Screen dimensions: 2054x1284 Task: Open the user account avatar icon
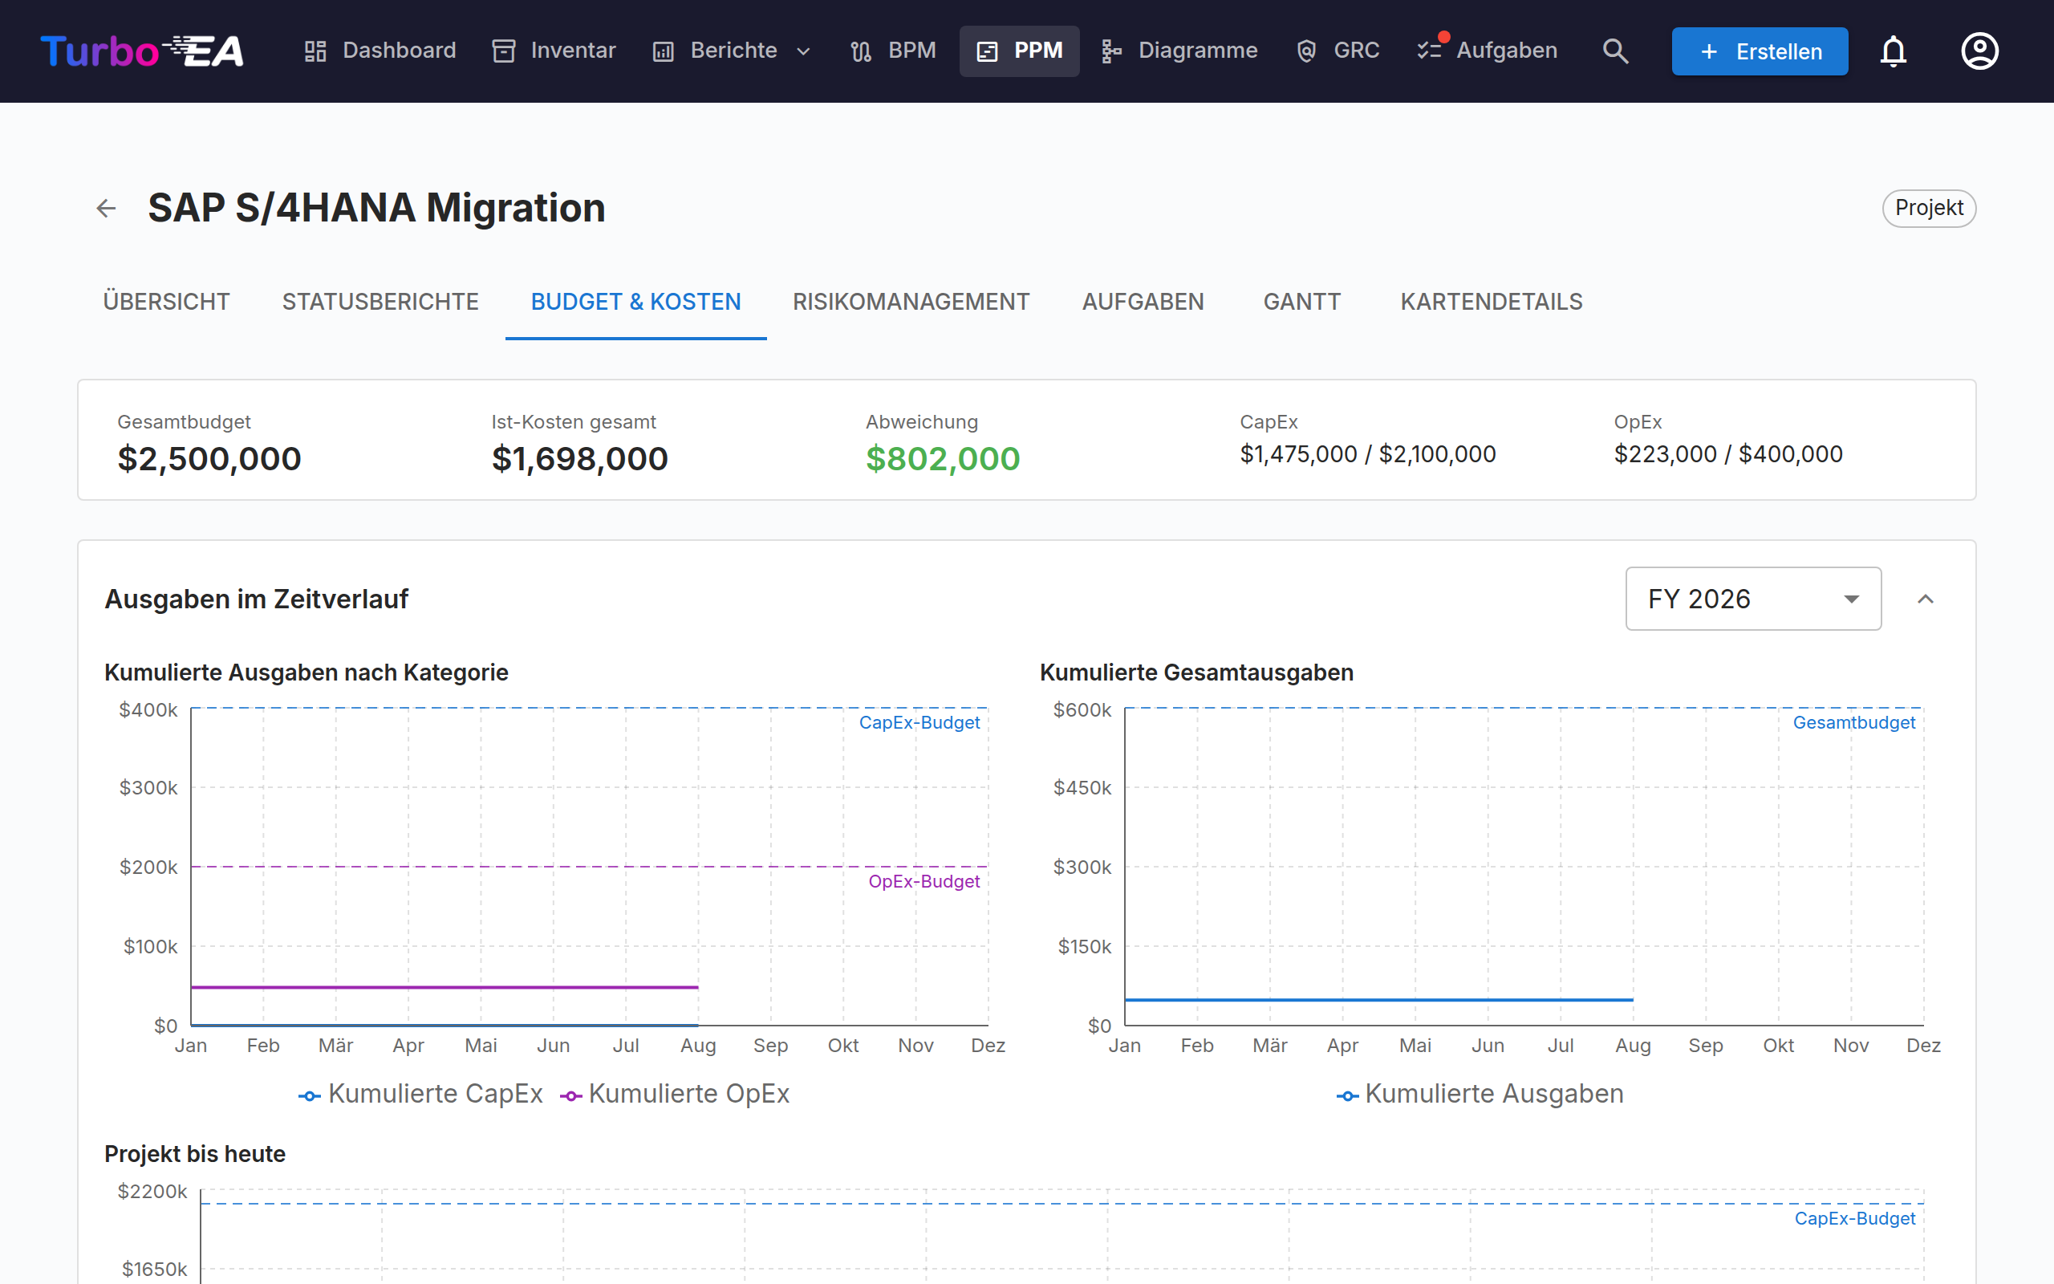[1979, 51]
